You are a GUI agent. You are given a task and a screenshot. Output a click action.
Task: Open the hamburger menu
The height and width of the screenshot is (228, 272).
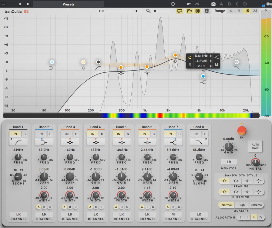click(x=3, y=4)
